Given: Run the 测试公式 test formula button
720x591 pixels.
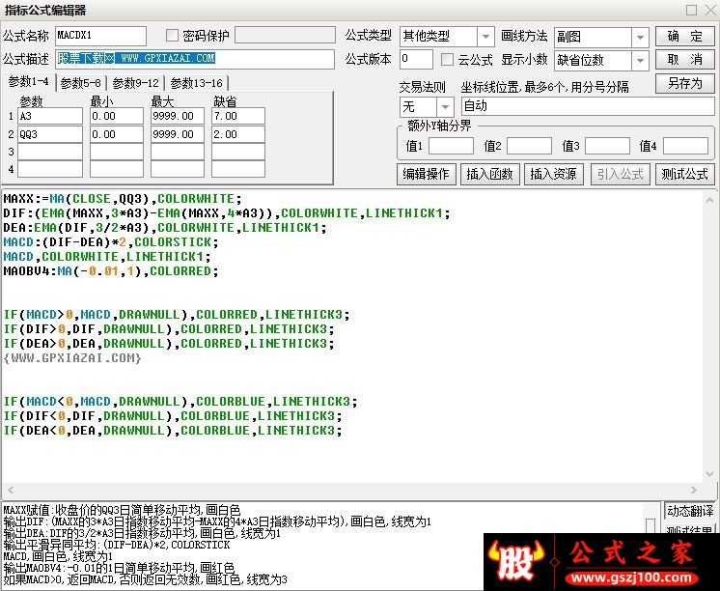Looking at the screenshot, I should pyautogui.click(x=684, y=174).
